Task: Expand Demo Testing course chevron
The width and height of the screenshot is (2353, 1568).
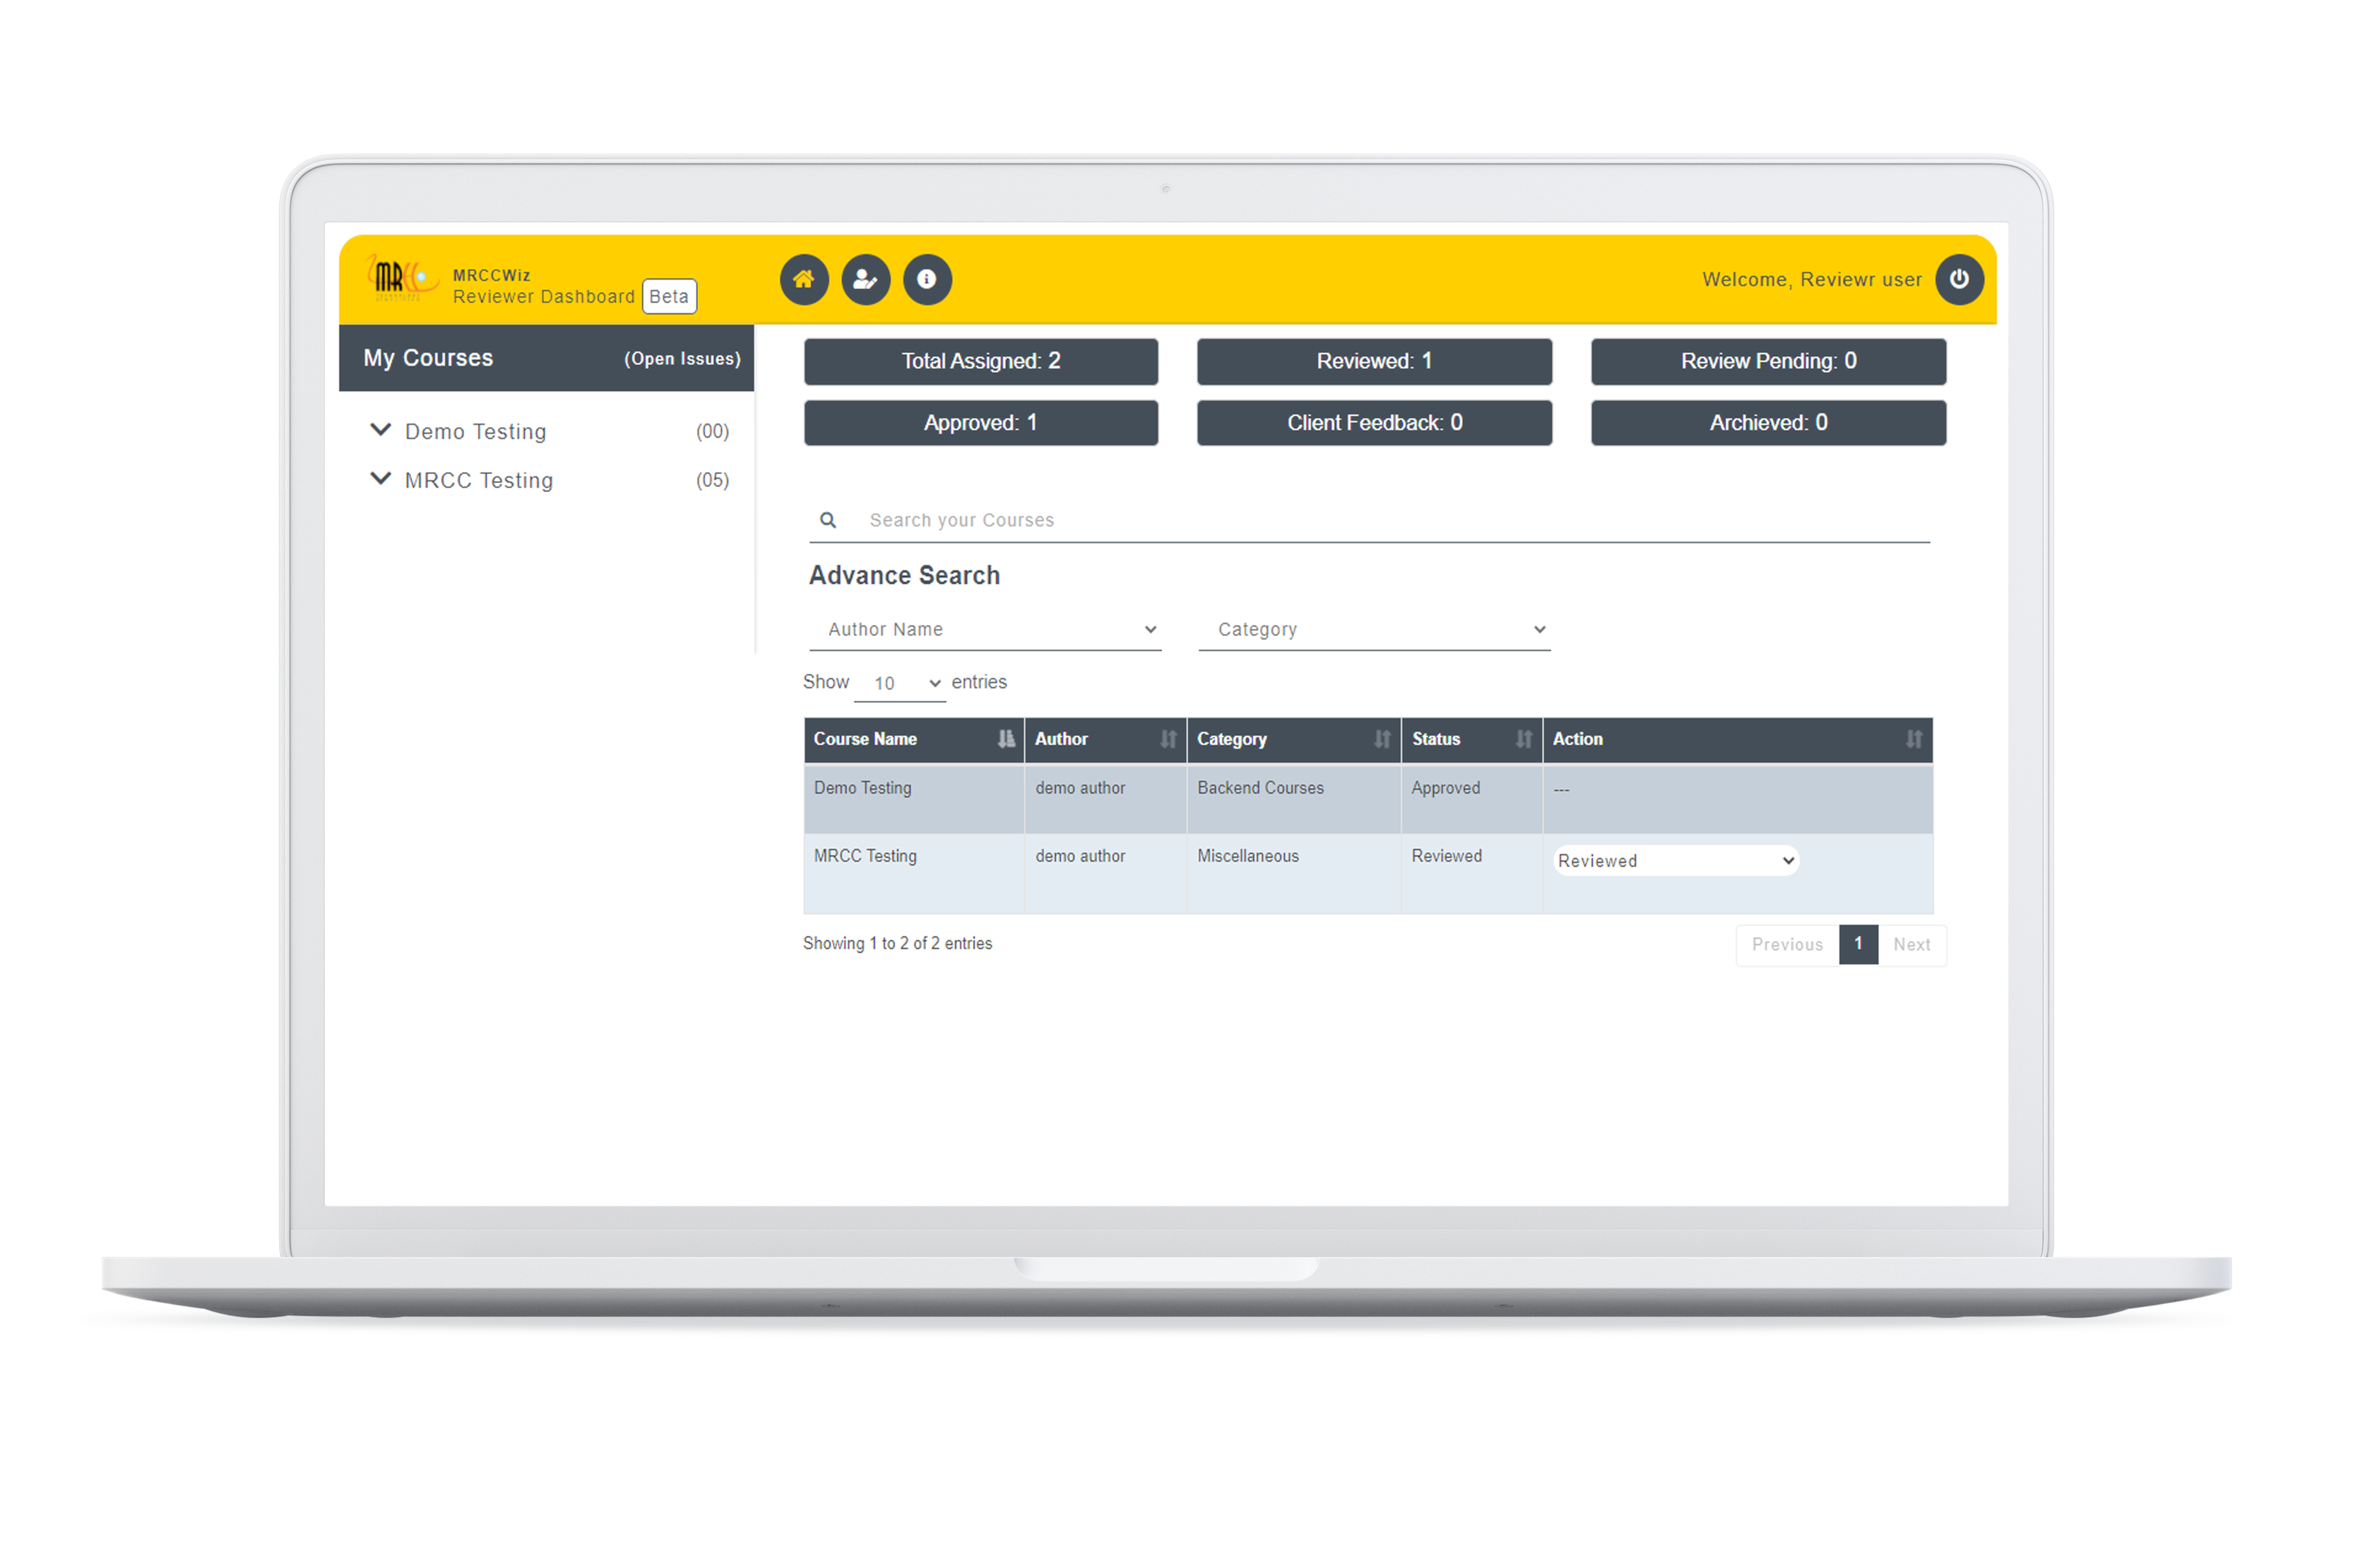Action: pos(380,430)
